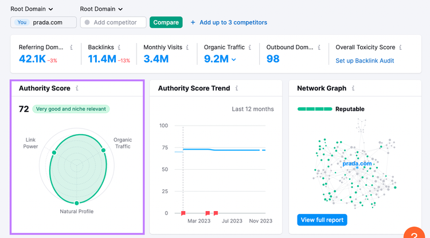Expand the second Root Domain dropdown
The height and width of the screenshot is (238, 430).
101,9
